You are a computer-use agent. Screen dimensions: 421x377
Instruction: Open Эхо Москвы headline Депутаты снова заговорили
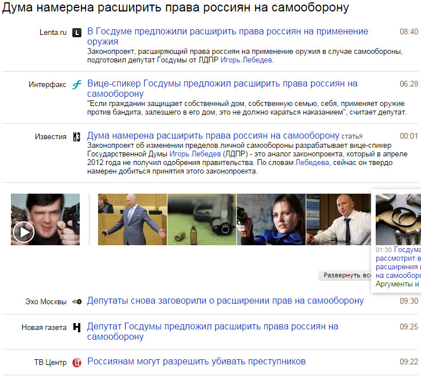225,301
